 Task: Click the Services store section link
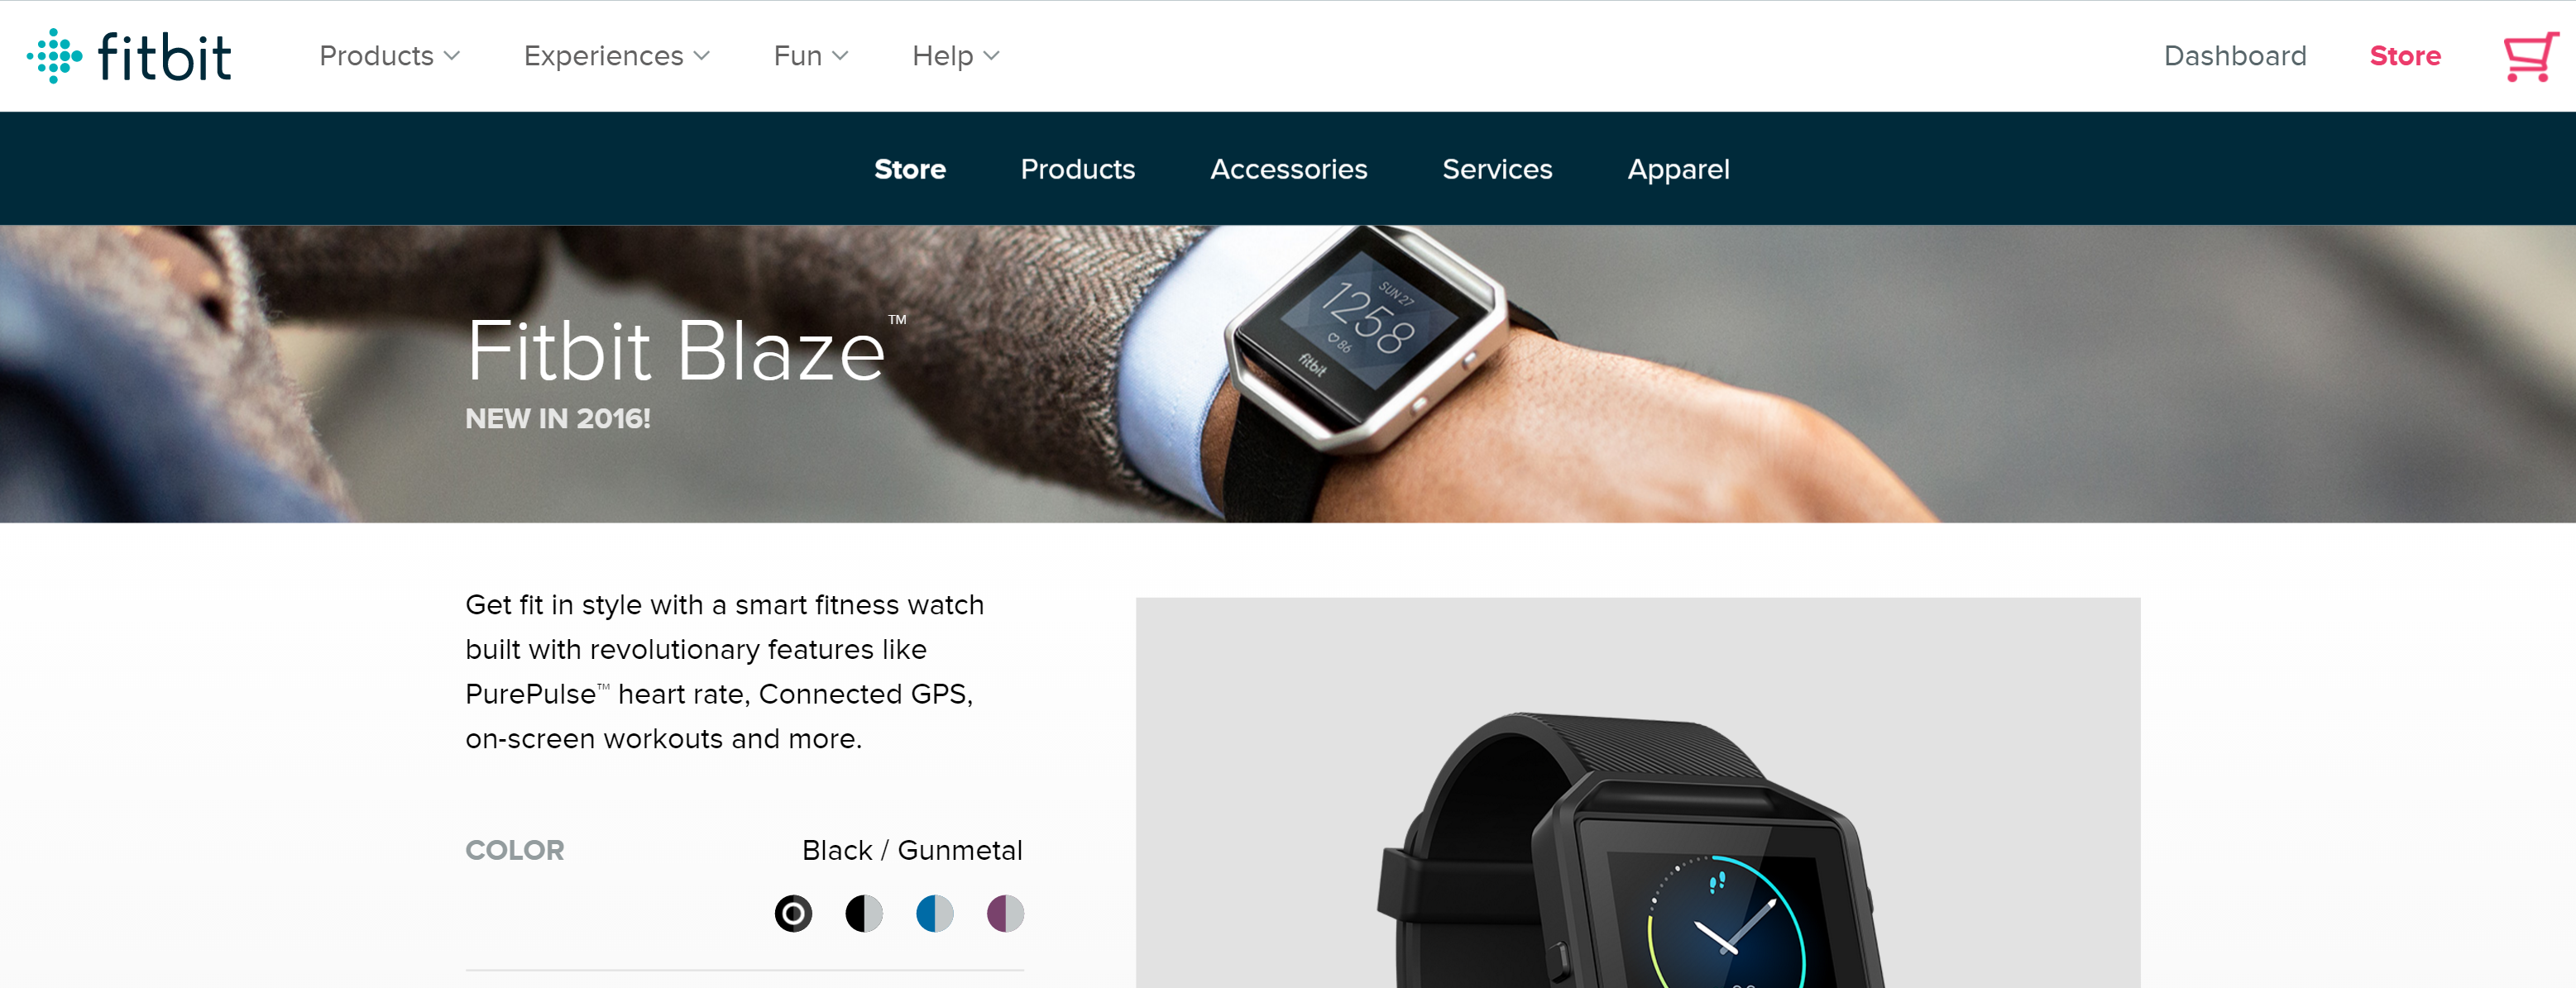point(1498,169)
